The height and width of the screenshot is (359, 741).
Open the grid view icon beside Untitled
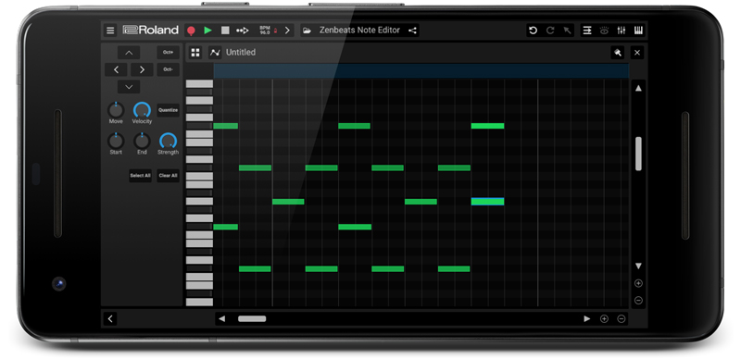pos(195,53)
